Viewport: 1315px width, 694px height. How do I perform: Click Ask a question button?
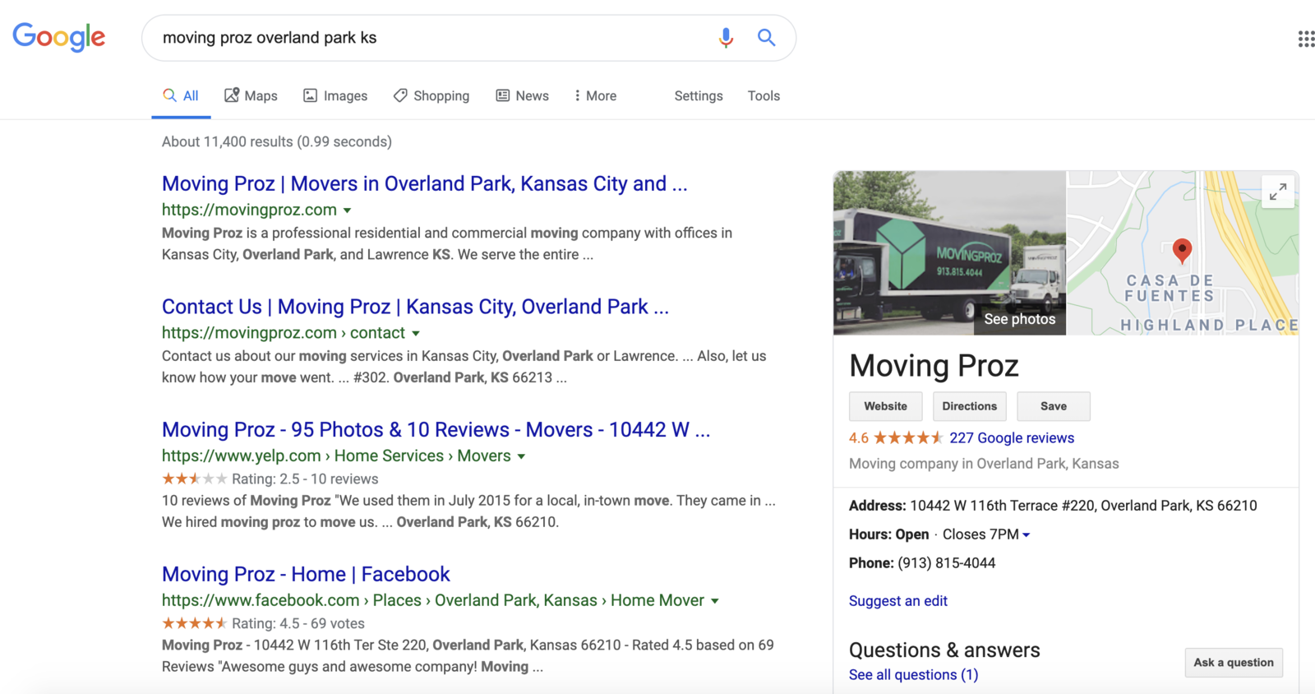tap(1233, 663)
